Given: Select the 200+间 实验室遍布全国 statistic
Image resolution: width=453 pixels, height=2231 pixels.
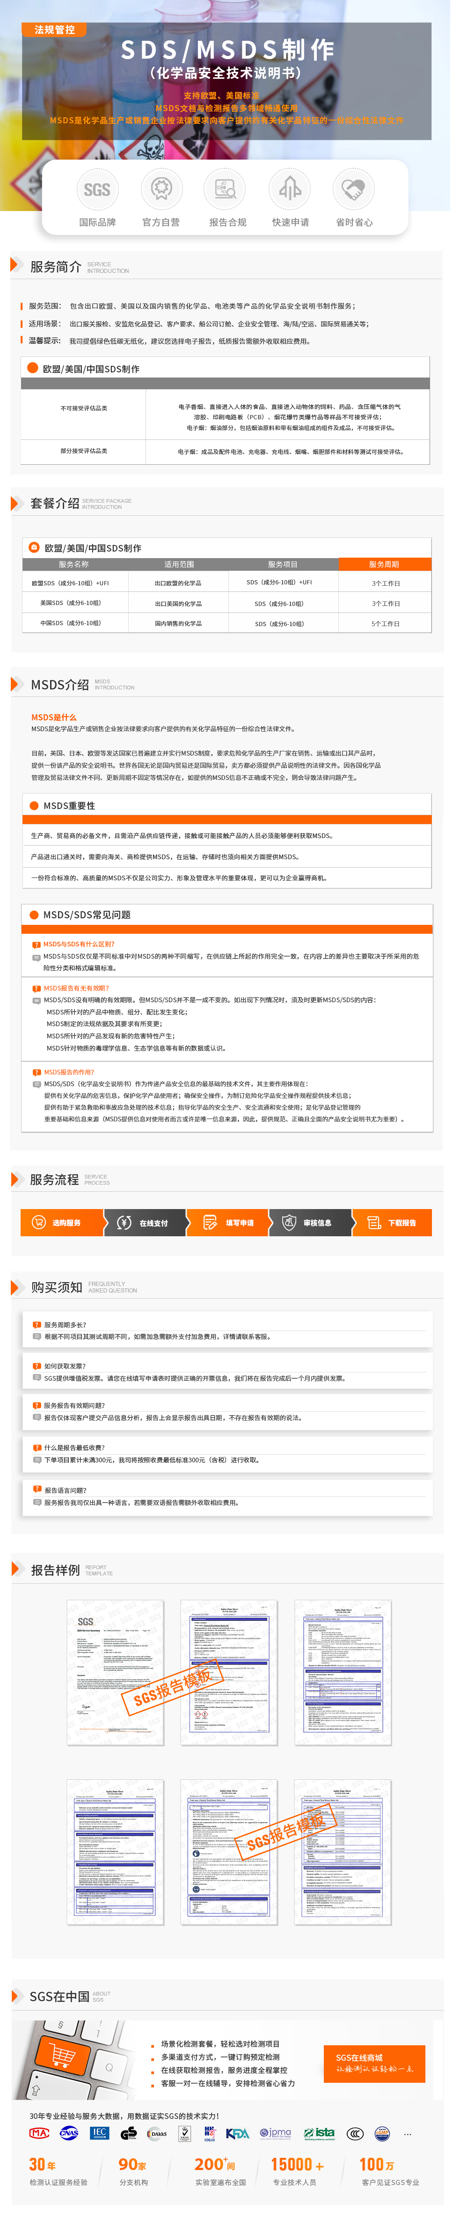Looking at the screenshot, I should point(220,2172).
